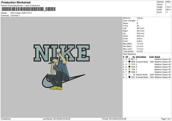Click the NIKE embroidery design preview
This screenshot has height=121, width=172.
coord(62,67)
